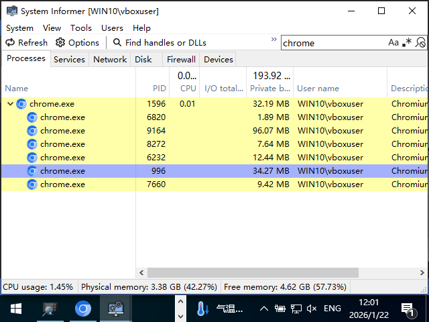Image resolution: width=429 pixels, height=322 pixels.
Task: Click the scroll left arrow
Action: click(141, 273)
